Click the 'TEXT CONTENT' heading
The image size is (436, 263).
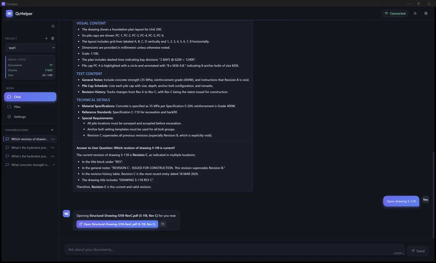[x=89, y=74]
